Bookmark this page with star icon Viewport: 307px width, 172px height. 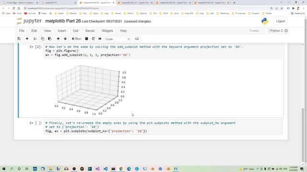pos(282,9)
